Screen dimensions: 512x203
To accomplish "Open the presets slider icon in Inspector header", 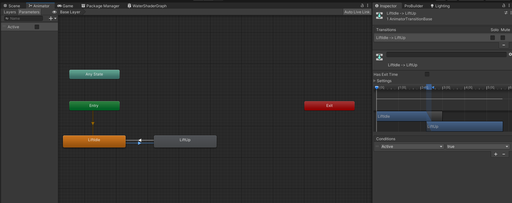I will [506, 13].
